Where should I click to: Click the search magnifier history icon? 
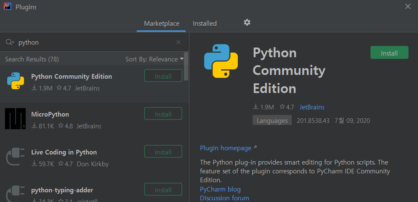(x=10, y=42)
